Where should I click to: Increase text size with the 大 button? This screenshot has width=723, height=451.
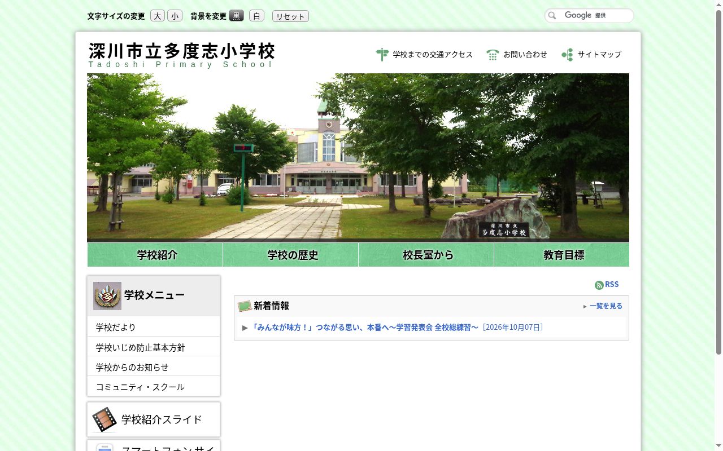click(x=158, y=16)
